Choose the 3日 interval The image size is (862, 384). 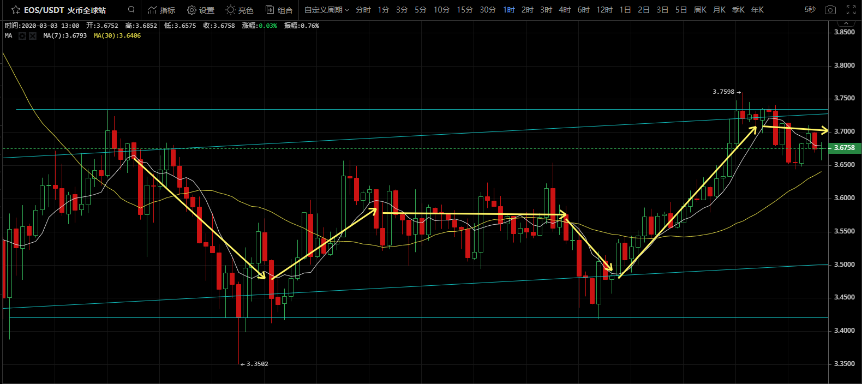click(x=662, y=10)
